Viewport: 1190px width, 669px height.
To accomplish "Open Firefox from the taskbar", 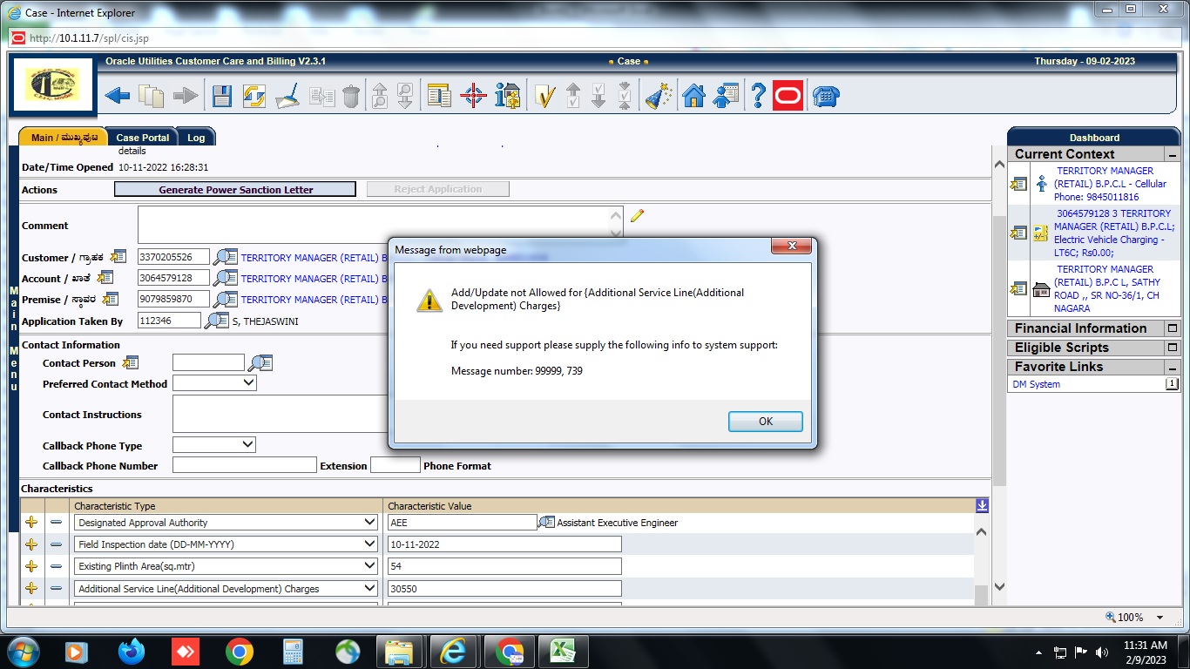I will coord(132,652).
